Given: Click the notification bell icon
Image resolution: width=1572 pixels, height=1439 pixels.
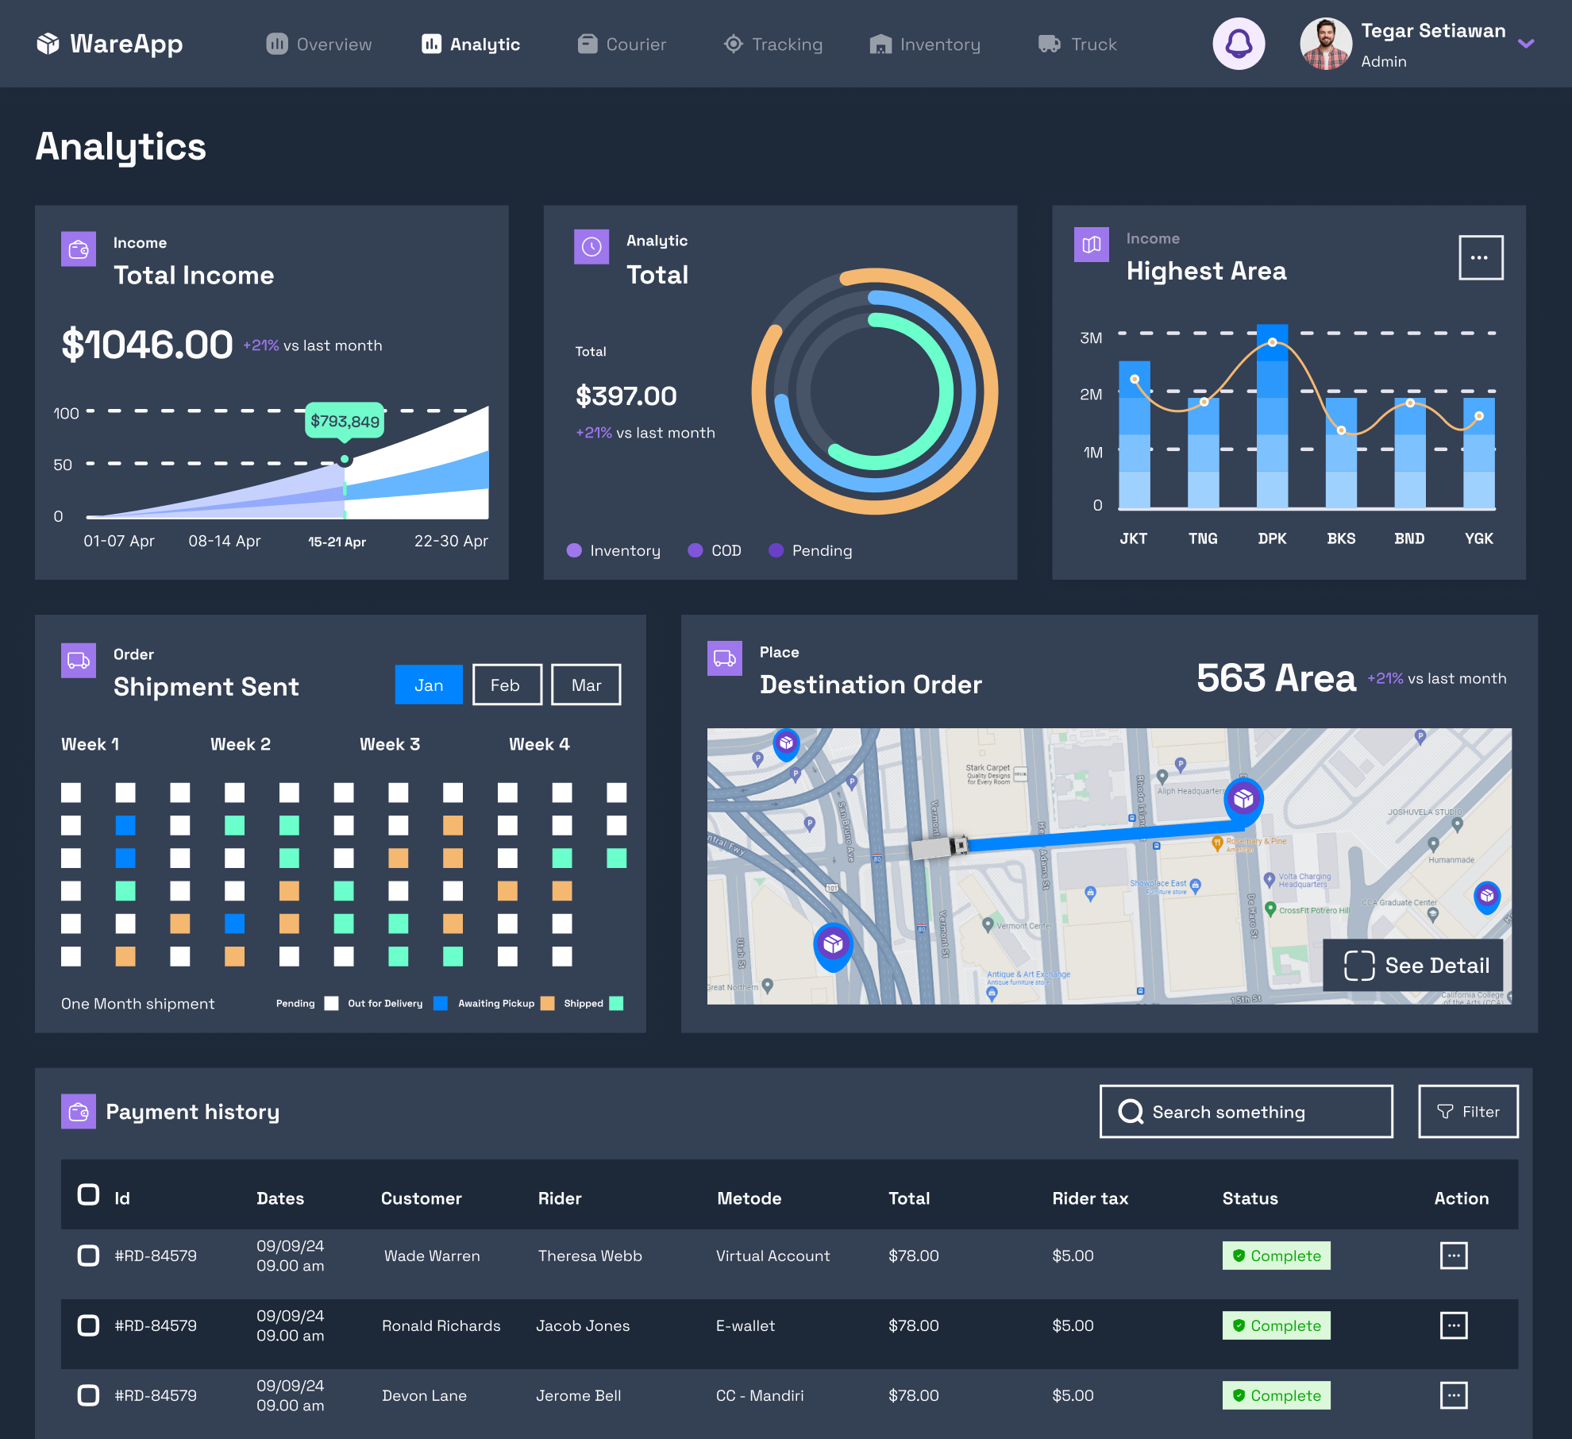Looking at the screenshot, I should coord(1238,44).
